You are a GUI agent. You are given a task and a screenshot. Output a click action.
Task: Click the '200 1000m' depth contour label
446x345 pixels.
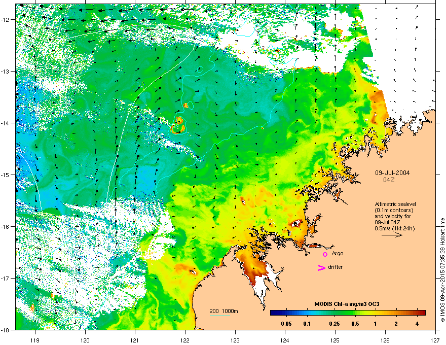tap(224, 311)
